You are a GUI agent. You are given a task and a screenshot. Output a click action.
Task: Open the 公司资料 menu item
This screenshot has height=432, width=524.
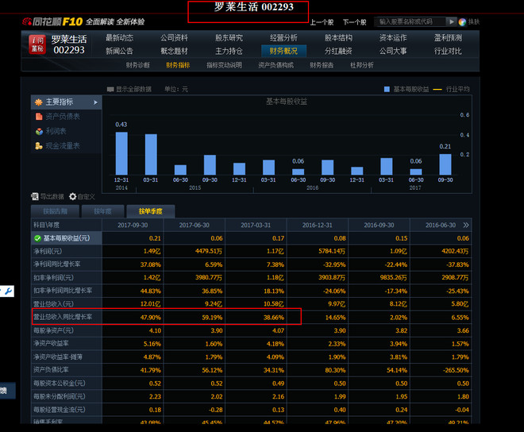point(174,38)
